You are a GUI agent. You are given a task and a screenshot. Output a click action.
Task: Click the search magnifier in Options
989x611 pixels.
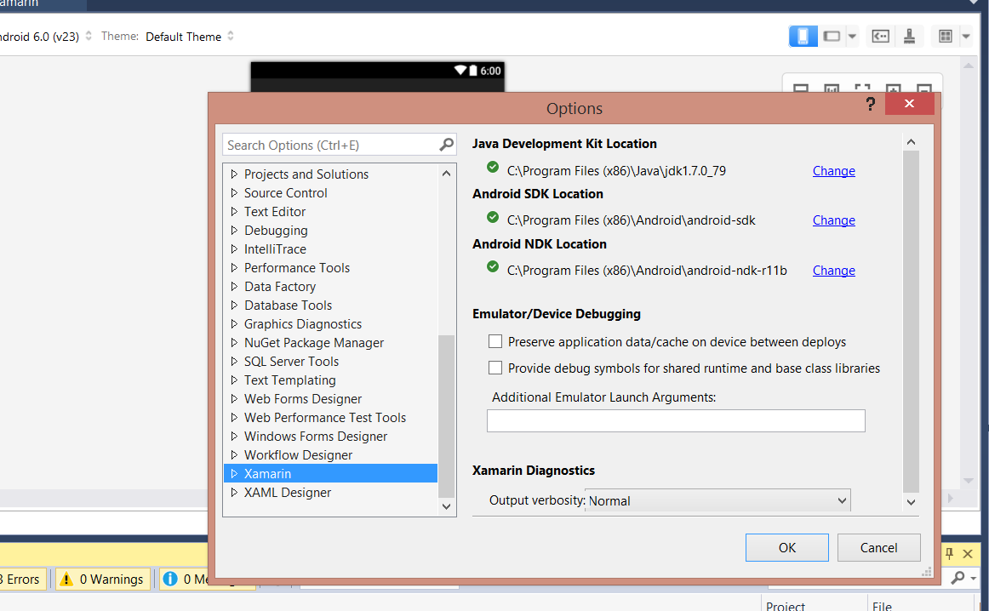446,145
